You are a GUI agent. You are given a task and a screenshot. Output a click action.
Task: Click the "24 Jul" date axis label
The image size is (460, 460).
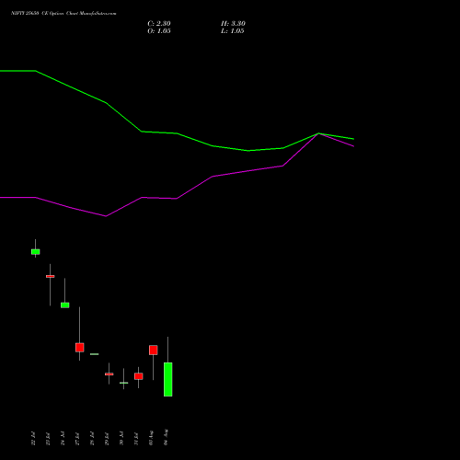(63, 438)
